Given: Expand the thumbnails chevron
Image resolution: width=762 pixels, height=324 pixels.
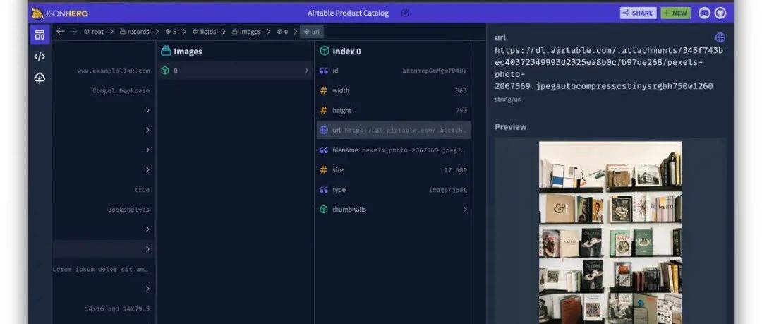Looking at the screenshot, I should tap(464, 209).
